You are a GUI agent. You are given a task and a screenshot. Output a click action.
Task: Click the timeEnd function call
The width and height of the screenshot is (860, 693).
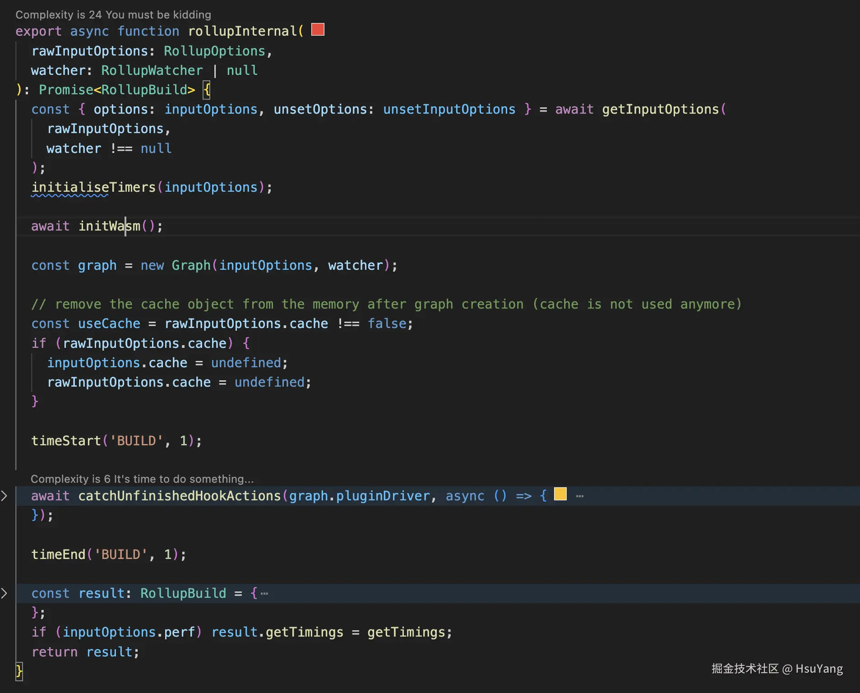(x=58, y=554)
